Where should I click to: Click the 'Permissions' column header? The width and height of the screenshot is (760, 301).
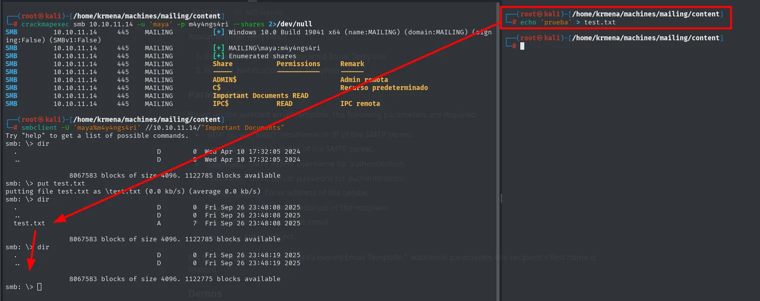click(x=298, y=64)
